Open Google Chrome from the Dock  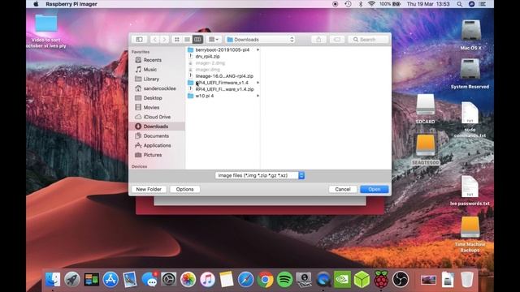(x=266, y=279)
